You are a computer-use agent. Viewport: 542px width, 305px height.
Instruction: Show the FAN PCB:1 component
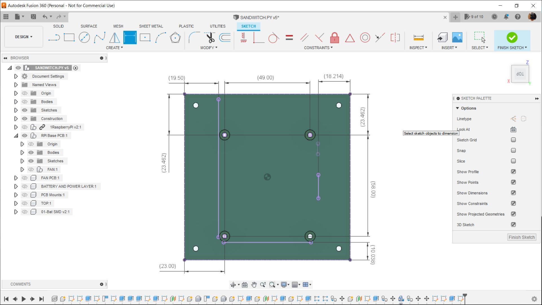tap(25, 178)
